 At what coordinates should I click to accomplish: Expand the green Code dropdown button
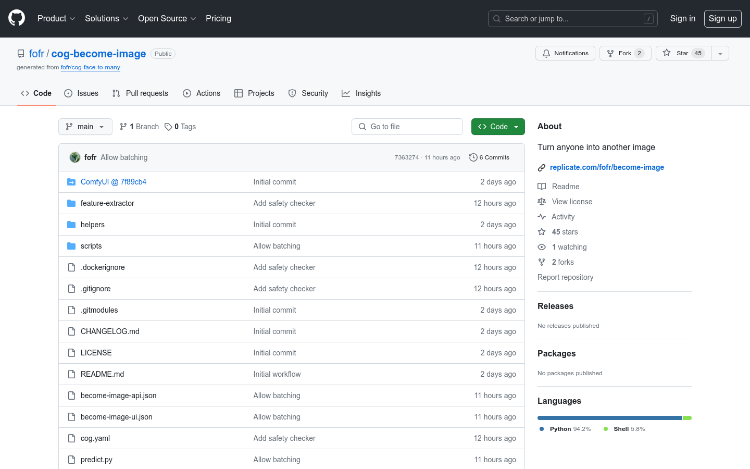coord(498,127)
